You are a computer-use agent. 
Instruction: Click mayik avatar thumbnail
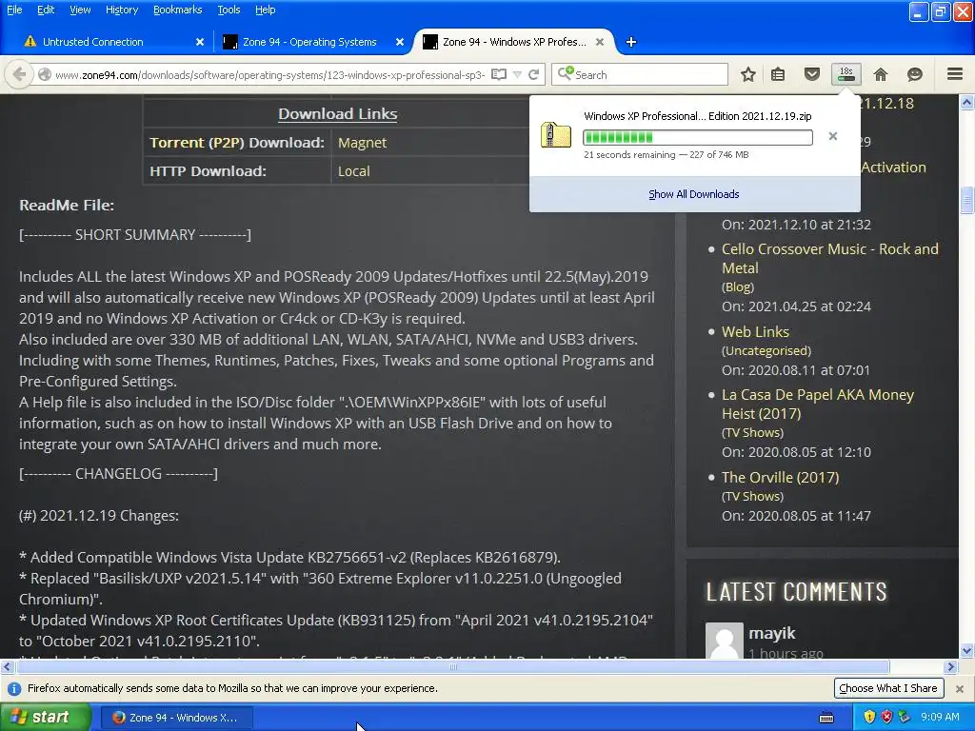(x=725, y=641)
